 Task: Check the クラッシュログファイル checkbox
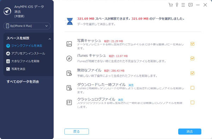193,102
